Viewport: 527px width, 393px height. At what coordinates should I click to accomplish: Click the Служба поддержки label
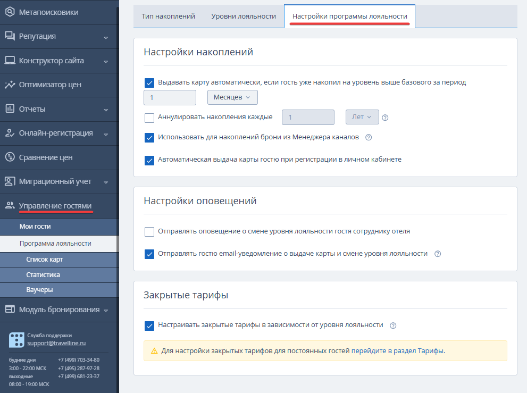(49, 336)
